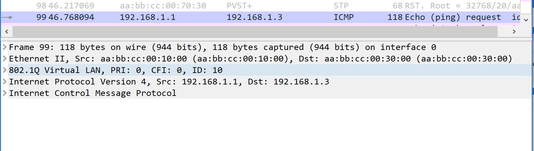
Task: Click the left arrow of horizontal scrollbar
Action: click(x=6, y=31)
